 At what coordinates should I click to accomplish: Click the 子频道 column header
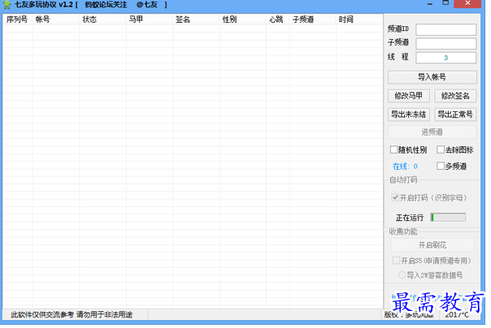point(312,19)
